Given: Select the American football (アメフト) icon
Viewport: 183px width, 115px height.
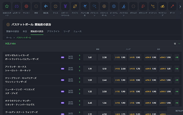Looking at the screenshot, I should [x=75, y=6].
